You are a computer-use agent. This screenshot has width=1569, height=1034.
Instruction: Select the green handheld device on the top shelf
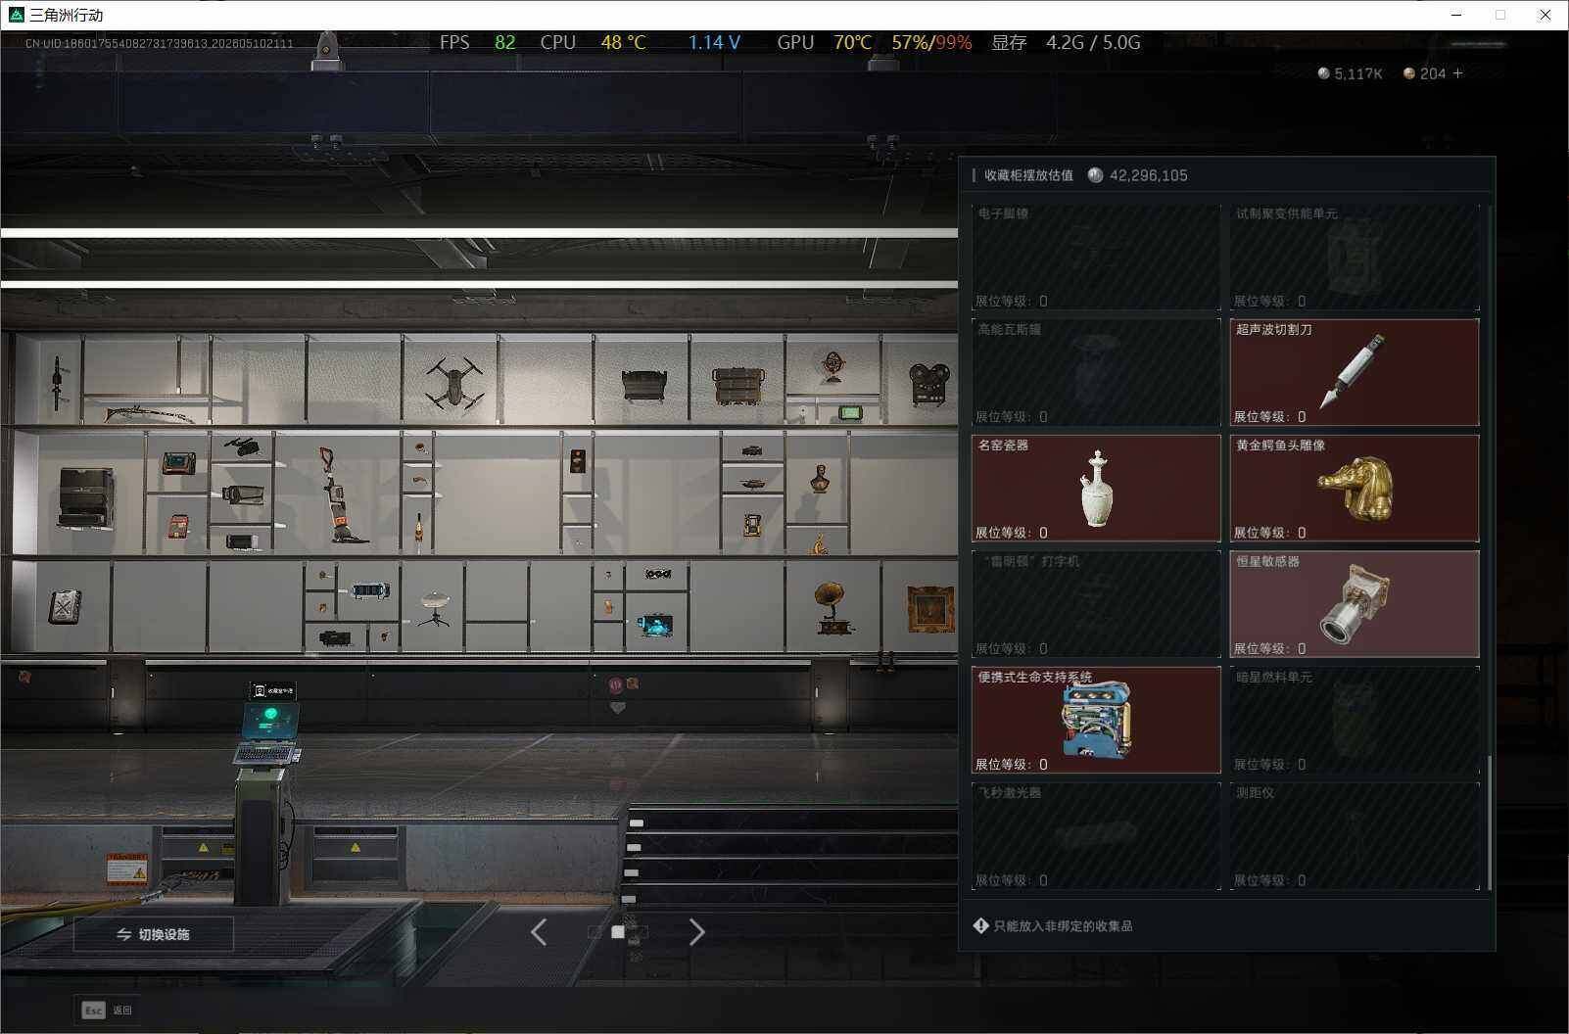[850, 413]
